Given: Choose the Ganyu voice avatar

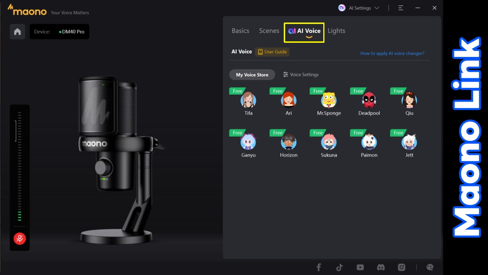Looking at the screenshot, I should 248,142.
